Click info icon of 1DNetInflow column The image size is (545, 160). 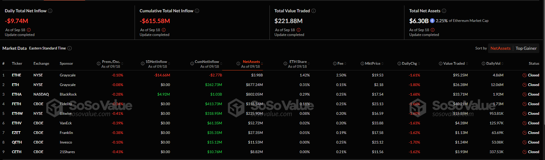pos(143,64)
